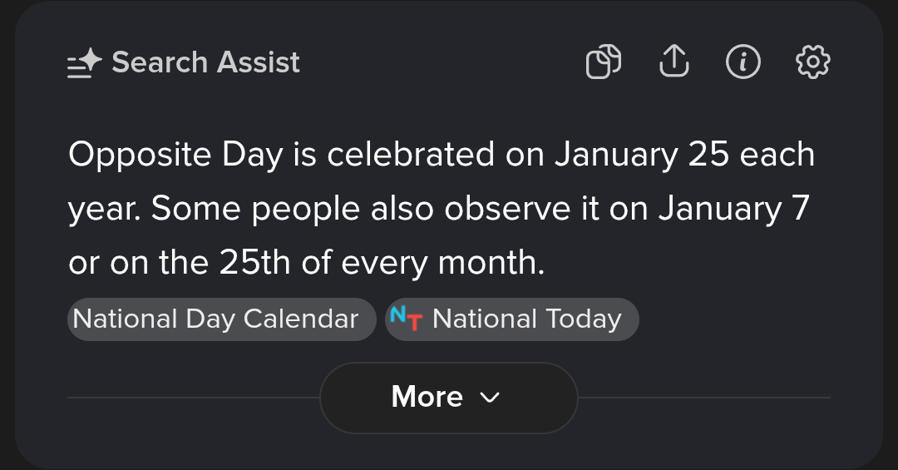Expand answer using the More chevron arrow

pyautogui.click(x=490, y=397)
